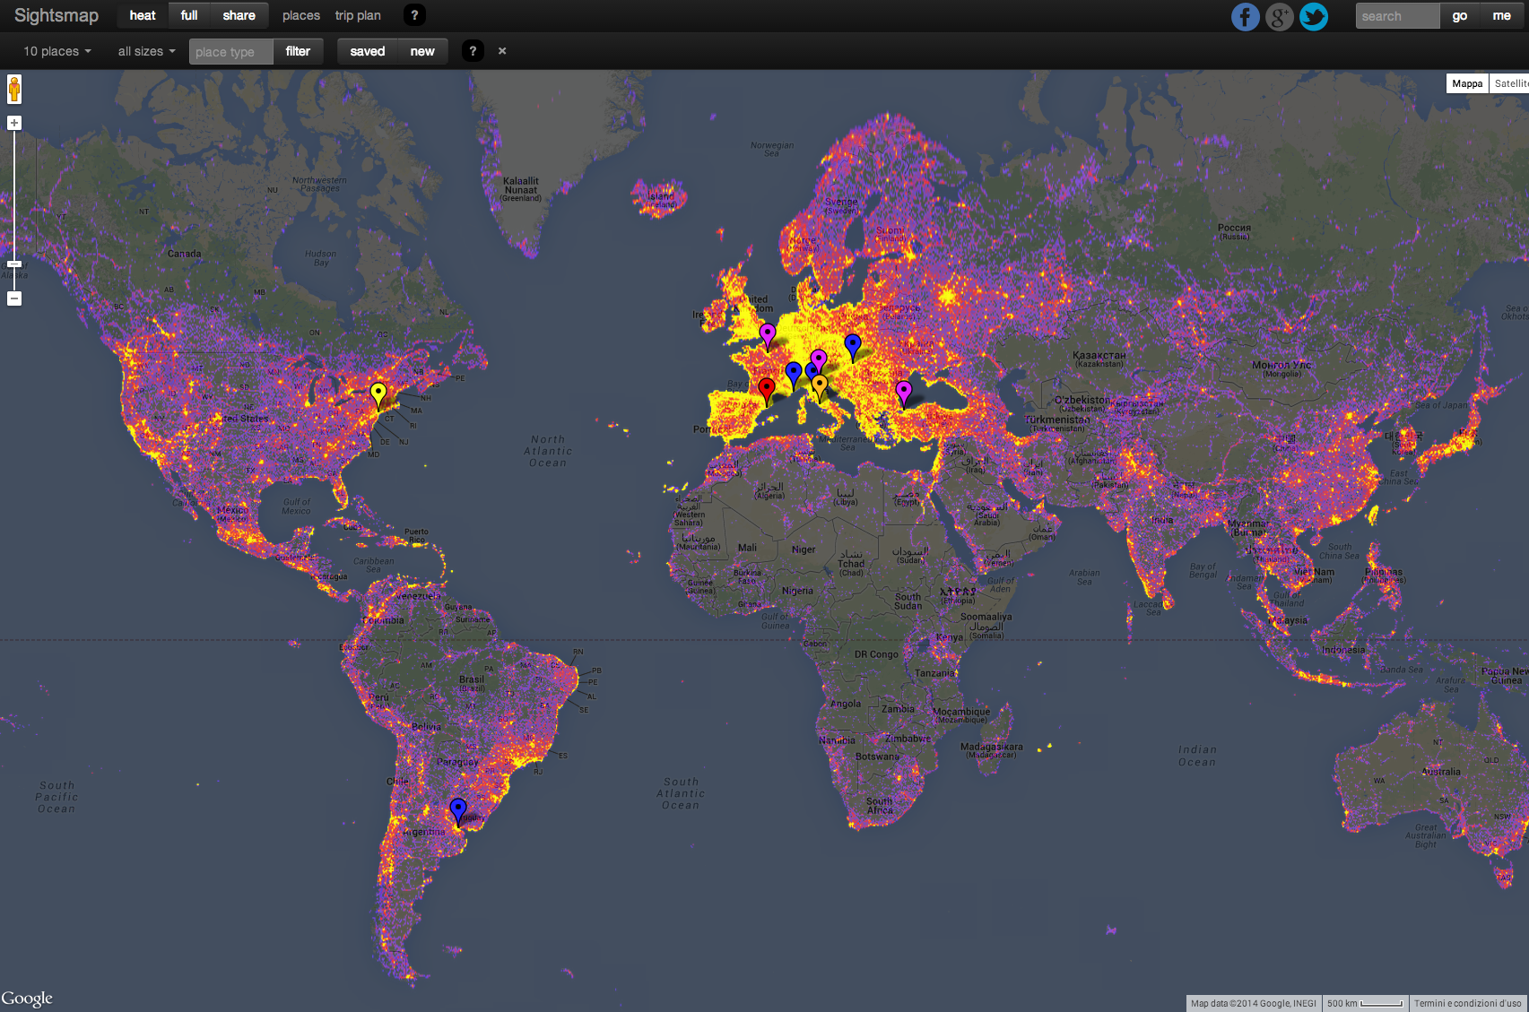Expand the 10 places dropdown

pos(57,51)
